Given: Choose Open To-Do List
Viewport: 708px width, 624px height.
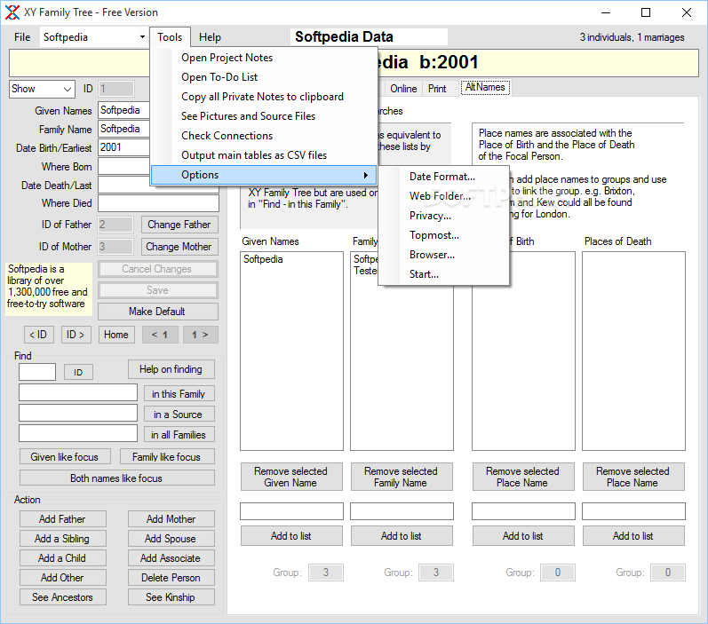Looking at the screenshot, I should click(264, 77).
